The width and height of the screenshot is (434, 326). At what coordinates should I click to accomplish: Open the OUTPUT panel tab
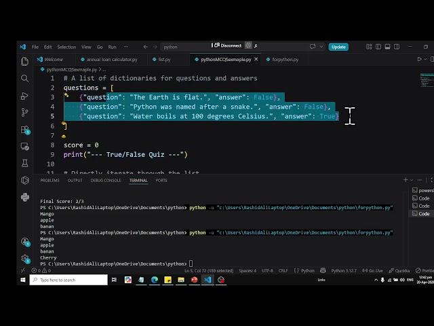(x=75, y=180)
